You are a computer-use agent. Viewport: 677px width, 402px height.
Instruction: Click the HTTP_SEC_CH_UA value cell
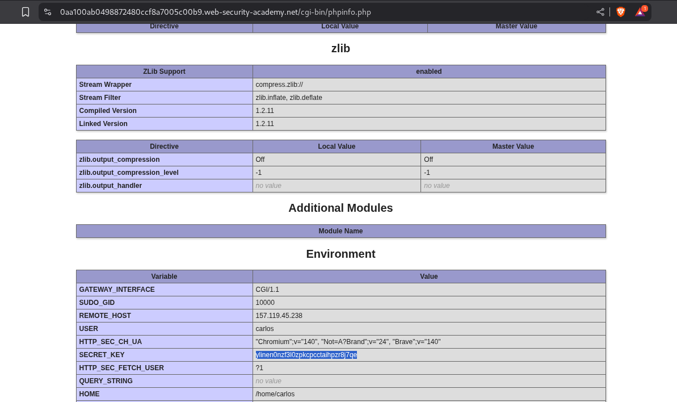pyautogui.click(x=348, y=342)
